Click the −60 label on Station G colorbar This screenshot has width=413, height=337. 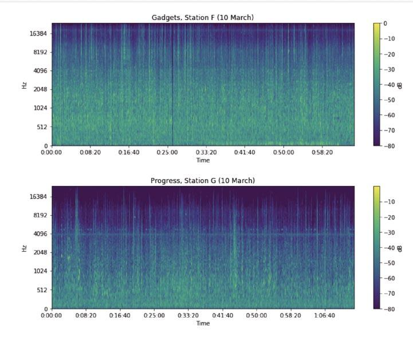coord(389,278)
